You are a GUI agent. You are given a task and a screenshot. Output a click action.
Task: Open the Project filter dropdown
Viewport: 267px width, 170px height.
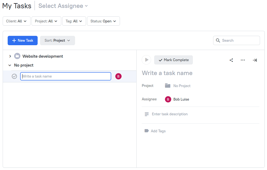46,21
